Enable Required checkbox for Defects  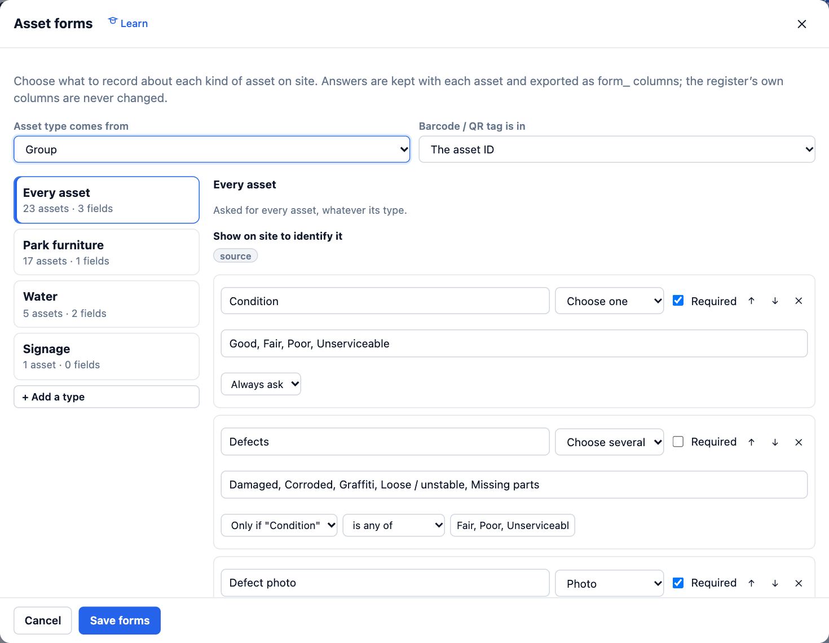pyautogui.click(x=678, y=442)
